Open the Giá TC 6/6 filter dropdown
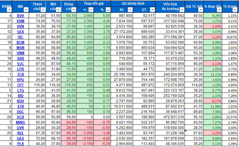 (x=201, y=10)
